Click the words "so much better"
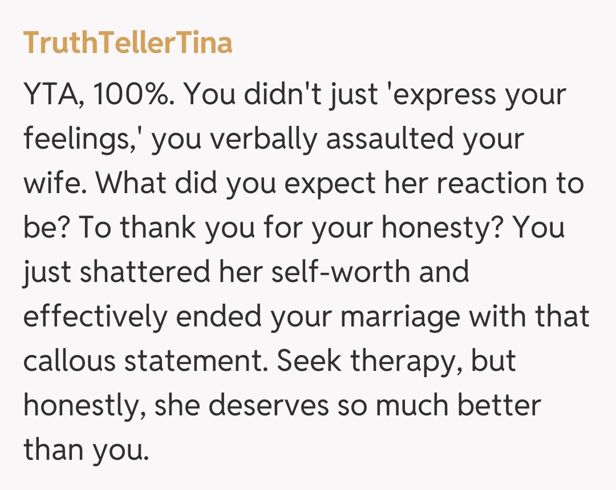This screenshot has width=616, height=490. pyautogui.click(x=439, y=404)
